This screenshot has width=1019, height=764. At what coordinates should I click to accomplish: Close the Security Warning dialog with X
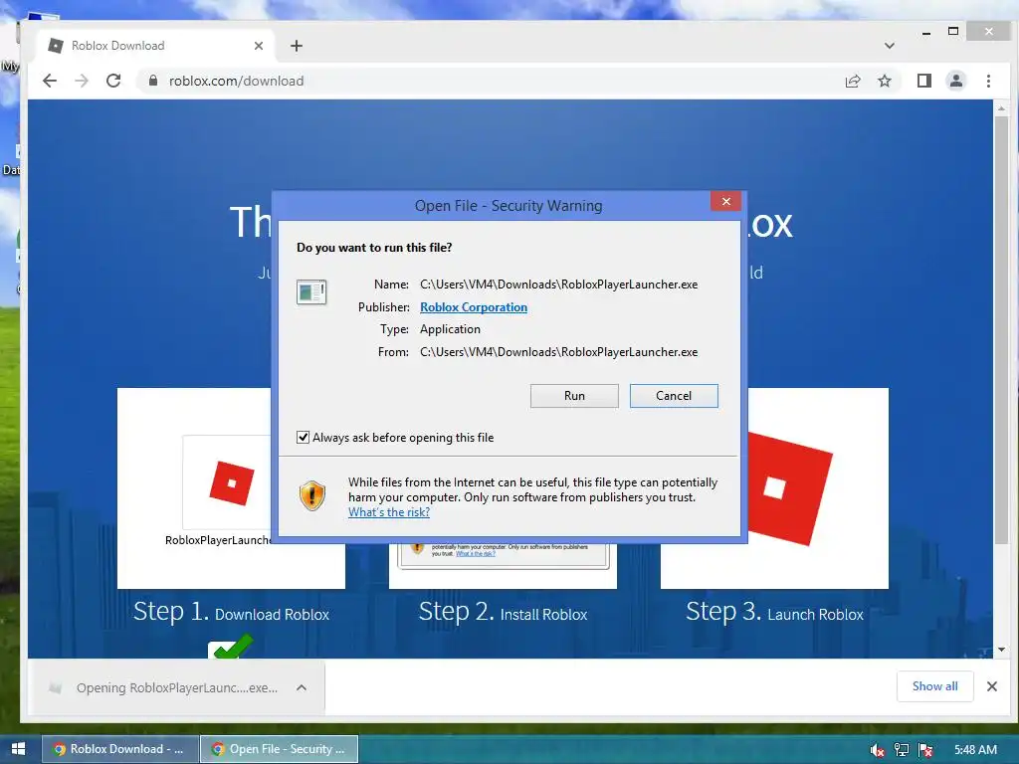725,201
